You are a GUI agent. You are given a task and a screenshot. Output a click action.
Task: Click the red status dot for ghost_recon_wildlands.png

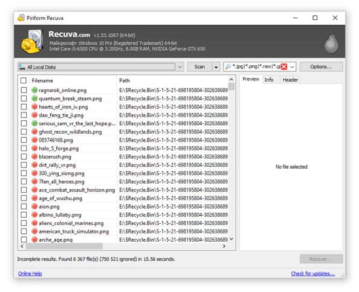click(x=34, y=132)
